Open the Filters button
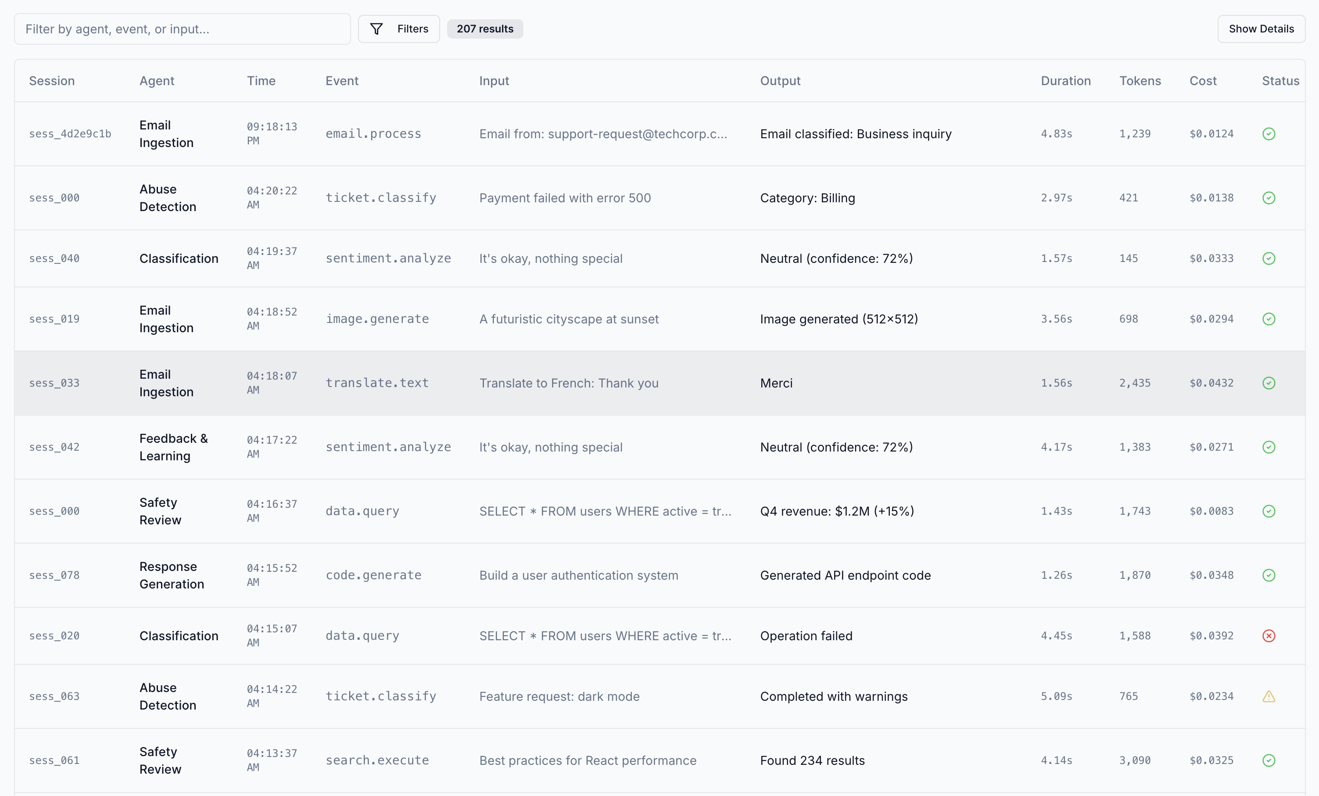The image size is (1319, 796). [399, 29]
